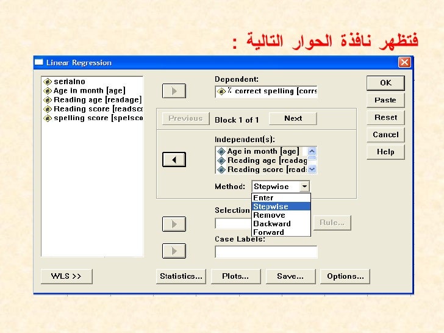Click the variable icon in the Dependent field
The height and width of the screenshot is (333, 444).
click(221, 91)
